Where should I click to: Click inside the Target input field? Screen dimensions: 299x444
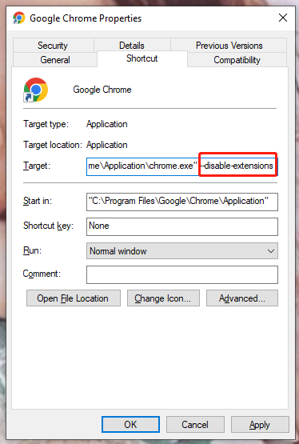click(182, 166)
